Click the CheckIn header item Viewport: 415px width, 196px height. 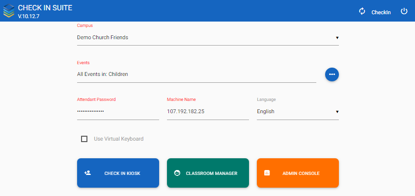point(381,12)
